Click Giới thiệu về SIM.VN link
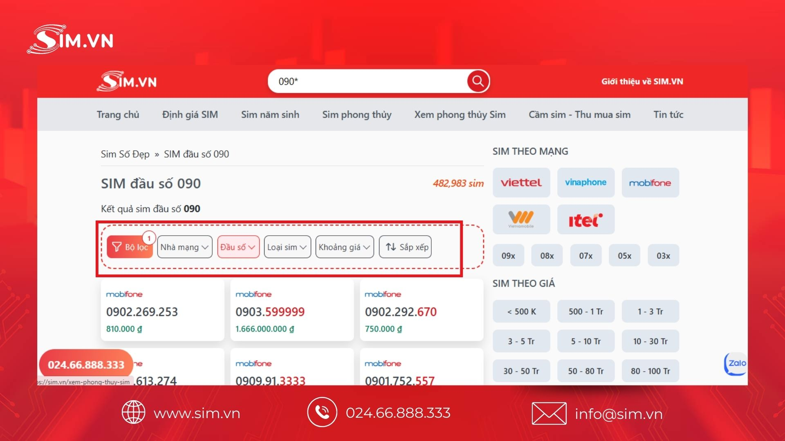Screen dimensions: 785x441 (x=642, y=81)
